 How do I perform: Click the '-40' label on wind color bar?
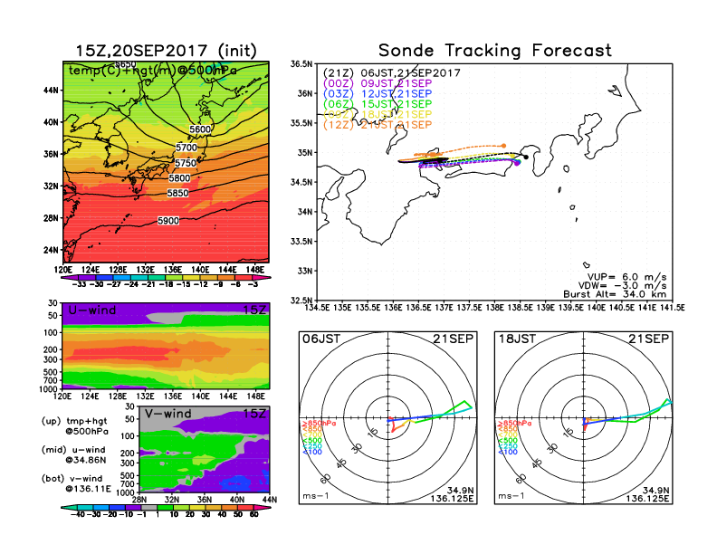(x=78, y=515)
